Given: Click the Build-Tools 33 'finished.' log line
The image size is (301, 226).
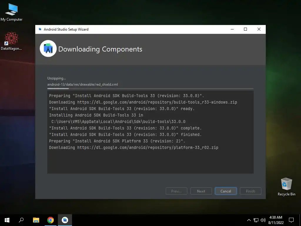Looking at the screenshot, I should 125,135.
